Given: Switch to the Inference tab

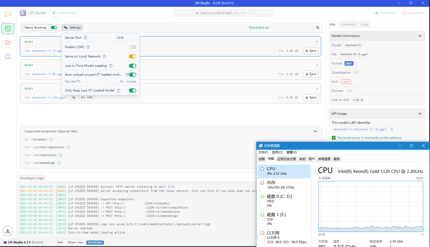Looking at the screenshot, I should click(348, 24).
